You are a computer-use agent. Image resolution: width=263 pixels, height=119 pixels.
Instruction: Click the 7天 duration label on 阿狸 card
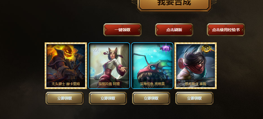(x=96, y=50)
